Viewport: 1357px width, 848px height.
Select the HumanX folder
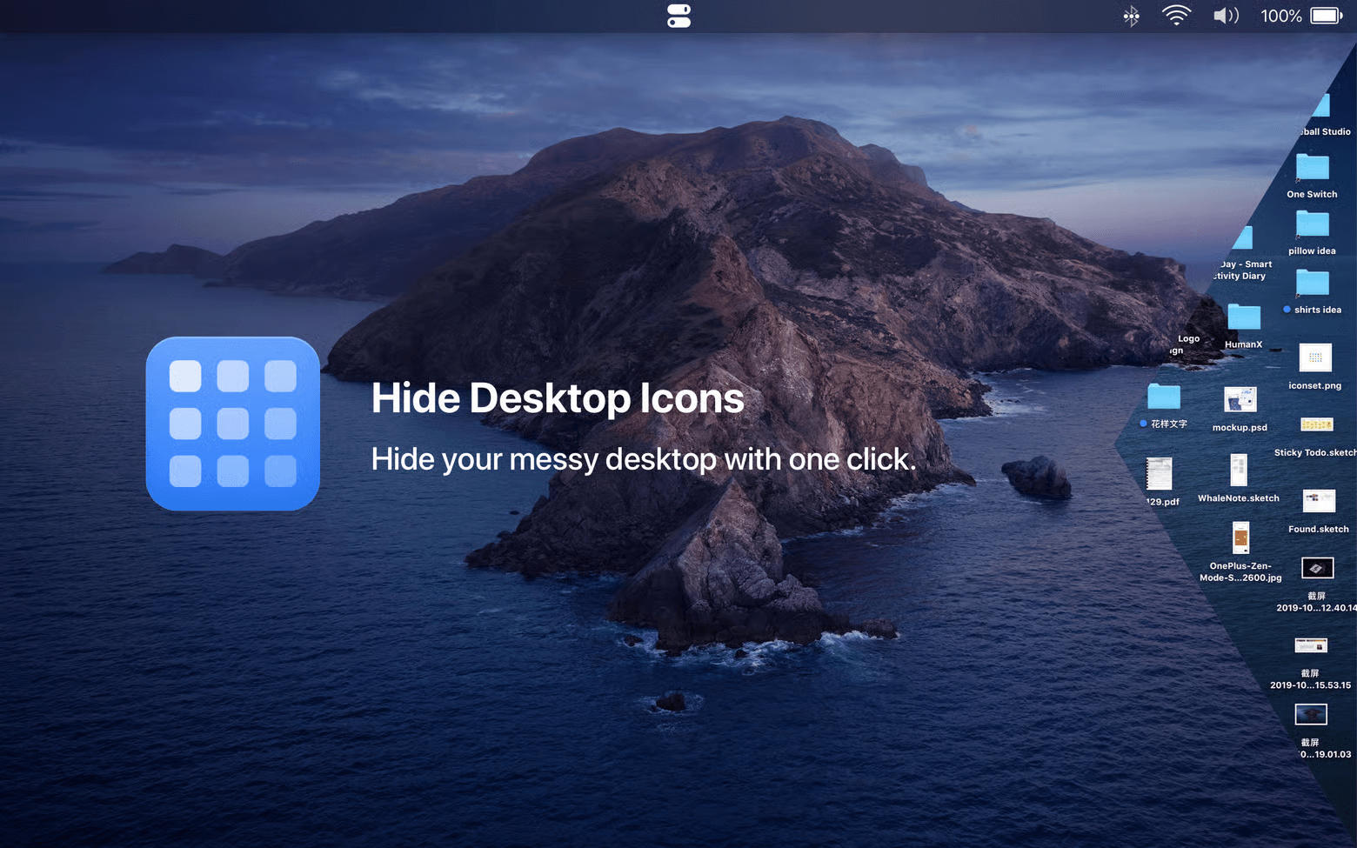click(1243, 317)
